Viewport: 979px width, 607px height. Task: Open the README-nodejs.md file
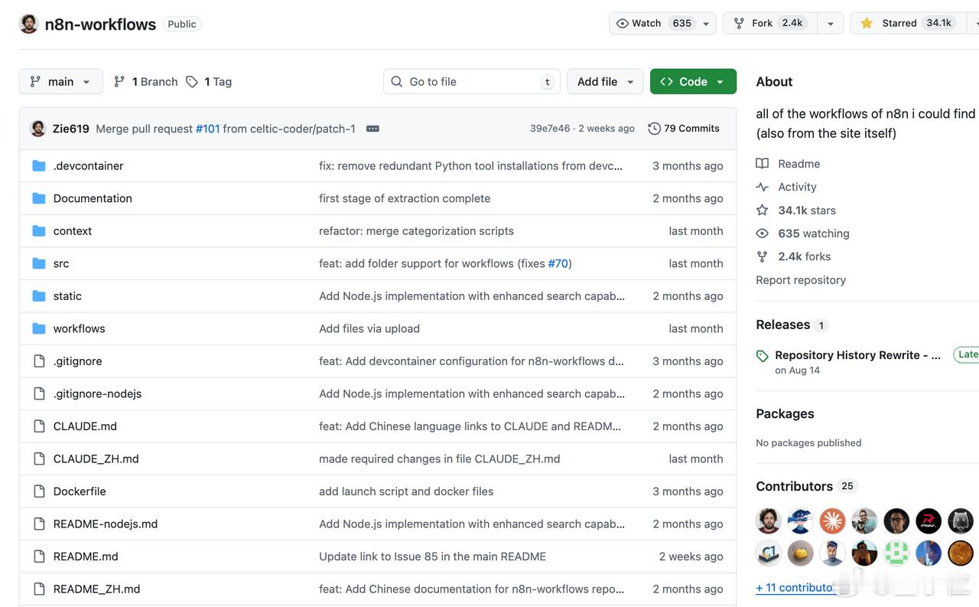pos(106,524)
